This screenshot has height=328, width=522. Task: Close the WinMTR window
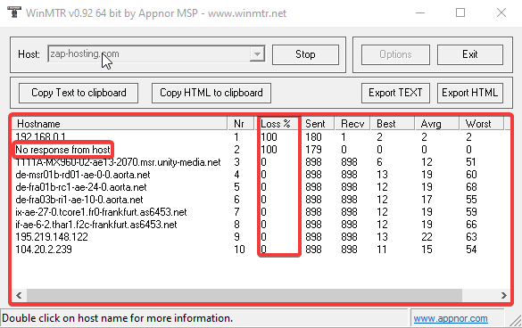(501, 13)
